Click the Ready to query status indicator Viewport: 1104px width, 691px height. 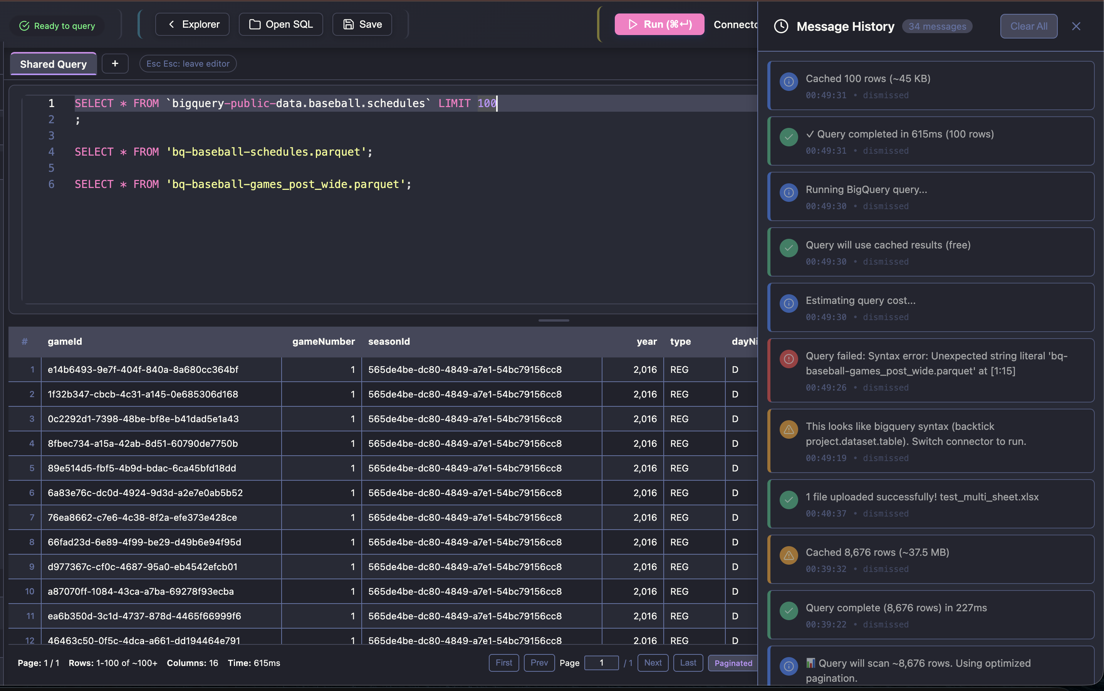click(57, 26)
